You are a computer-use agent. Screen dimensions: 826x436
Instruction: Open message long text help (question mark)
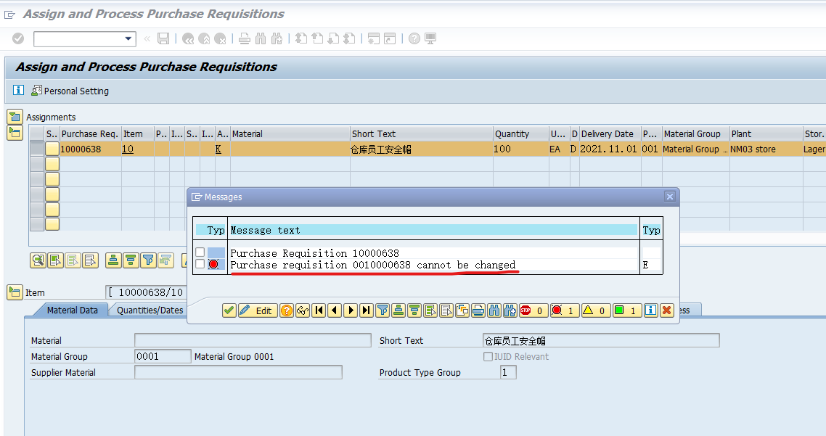(x=286, y=310)
